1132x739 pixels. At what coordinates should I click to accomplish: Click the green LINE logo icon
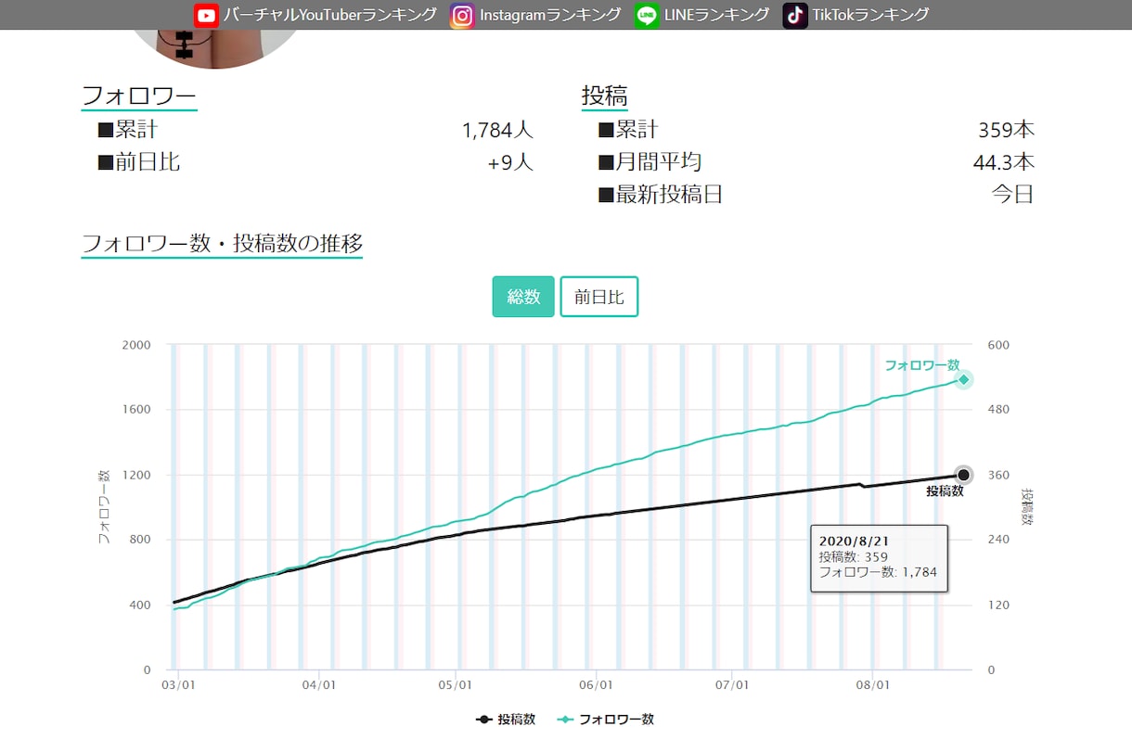pos(647,15)
